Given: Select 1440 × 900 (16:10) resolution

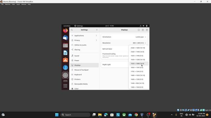Looking at the screenshot, I should (x=139, y=83).
